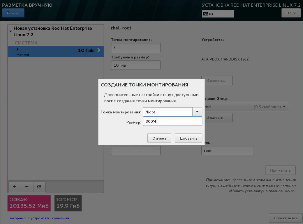
Task: Open the Help! button
Action: coord(291,13)
